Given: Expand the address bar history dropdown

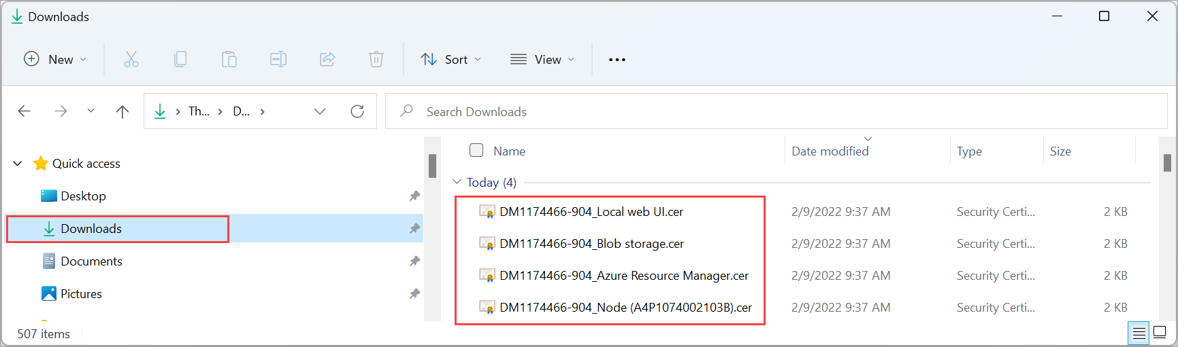Looking at the screenshot, I should (x=320, y=111).
